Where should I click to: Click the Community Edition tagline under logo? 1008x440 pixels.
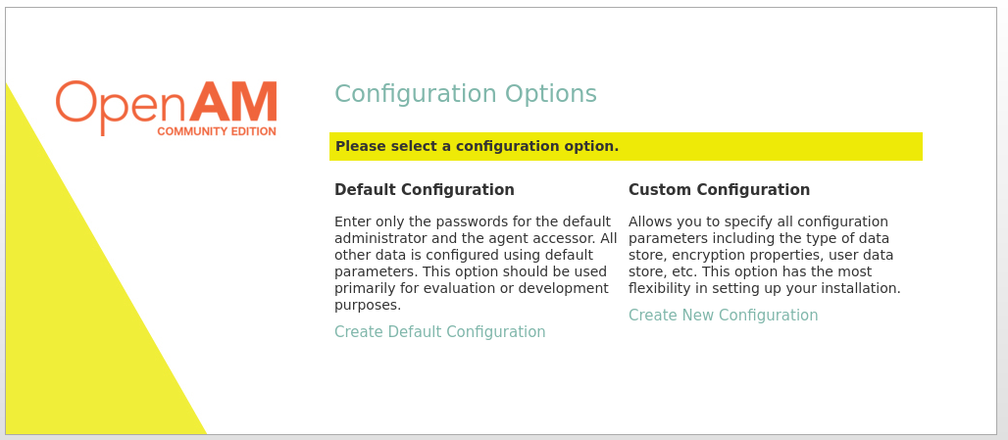tap(217, 131)
